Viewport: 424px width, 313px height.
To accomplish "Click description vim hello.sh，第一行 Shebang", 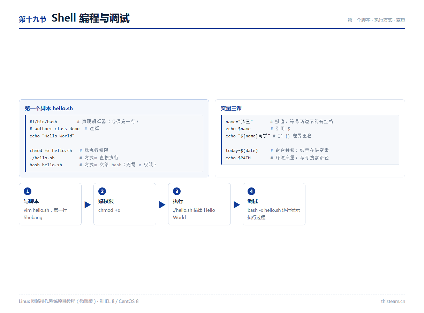I will pos(45,214).
